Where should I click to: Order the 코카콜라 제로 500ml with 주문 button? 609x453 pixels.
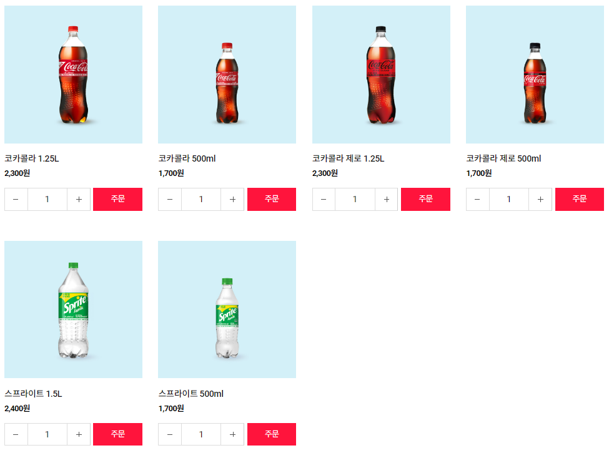(x=579, y=199)
